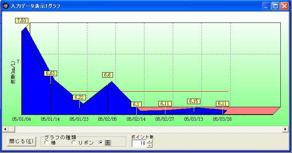
Task: Maximize the graph window
Action: pos(275,6)
